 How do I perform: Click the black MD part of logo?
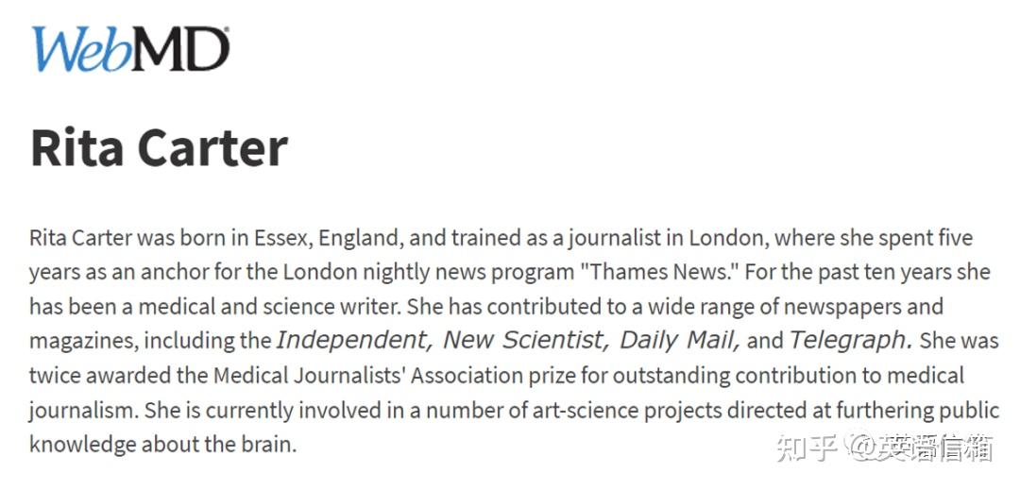point(181,49)
